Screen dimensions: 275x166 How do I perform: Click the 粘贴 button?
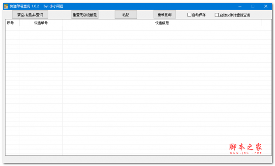[126, 15]
